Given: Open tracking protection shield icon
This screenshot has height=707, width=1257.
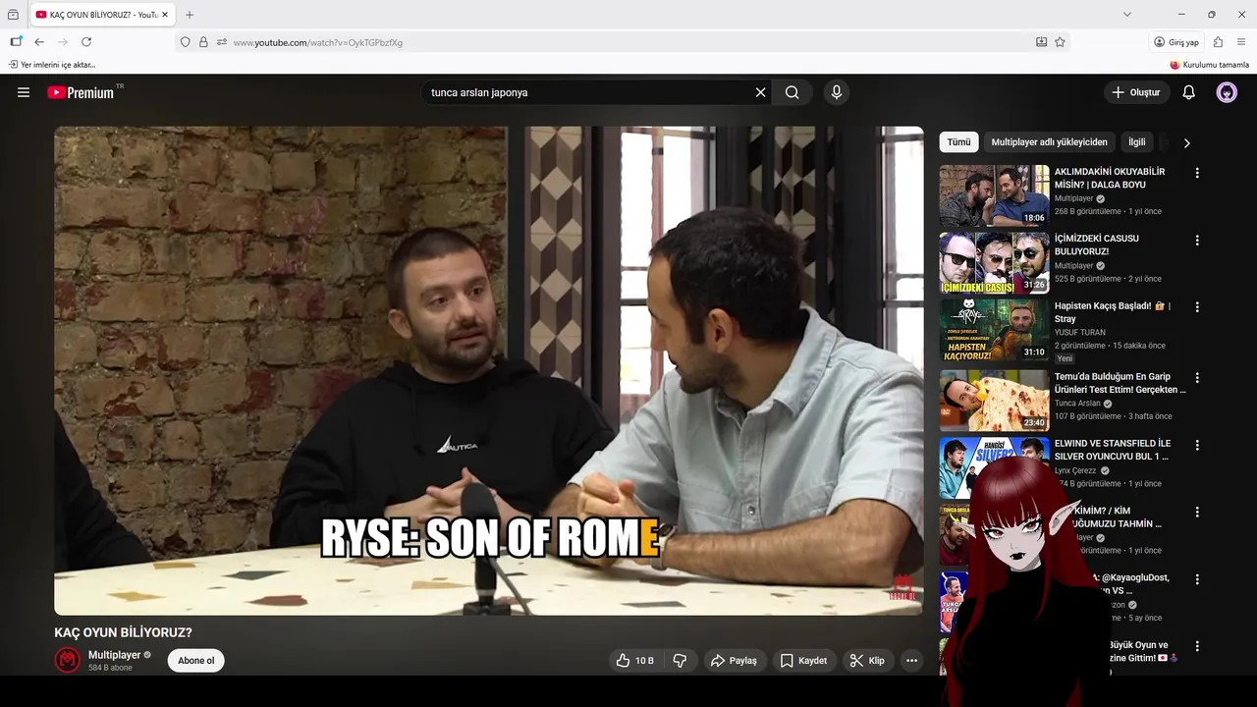Looking at the screenshot, I should coord(186,42).
